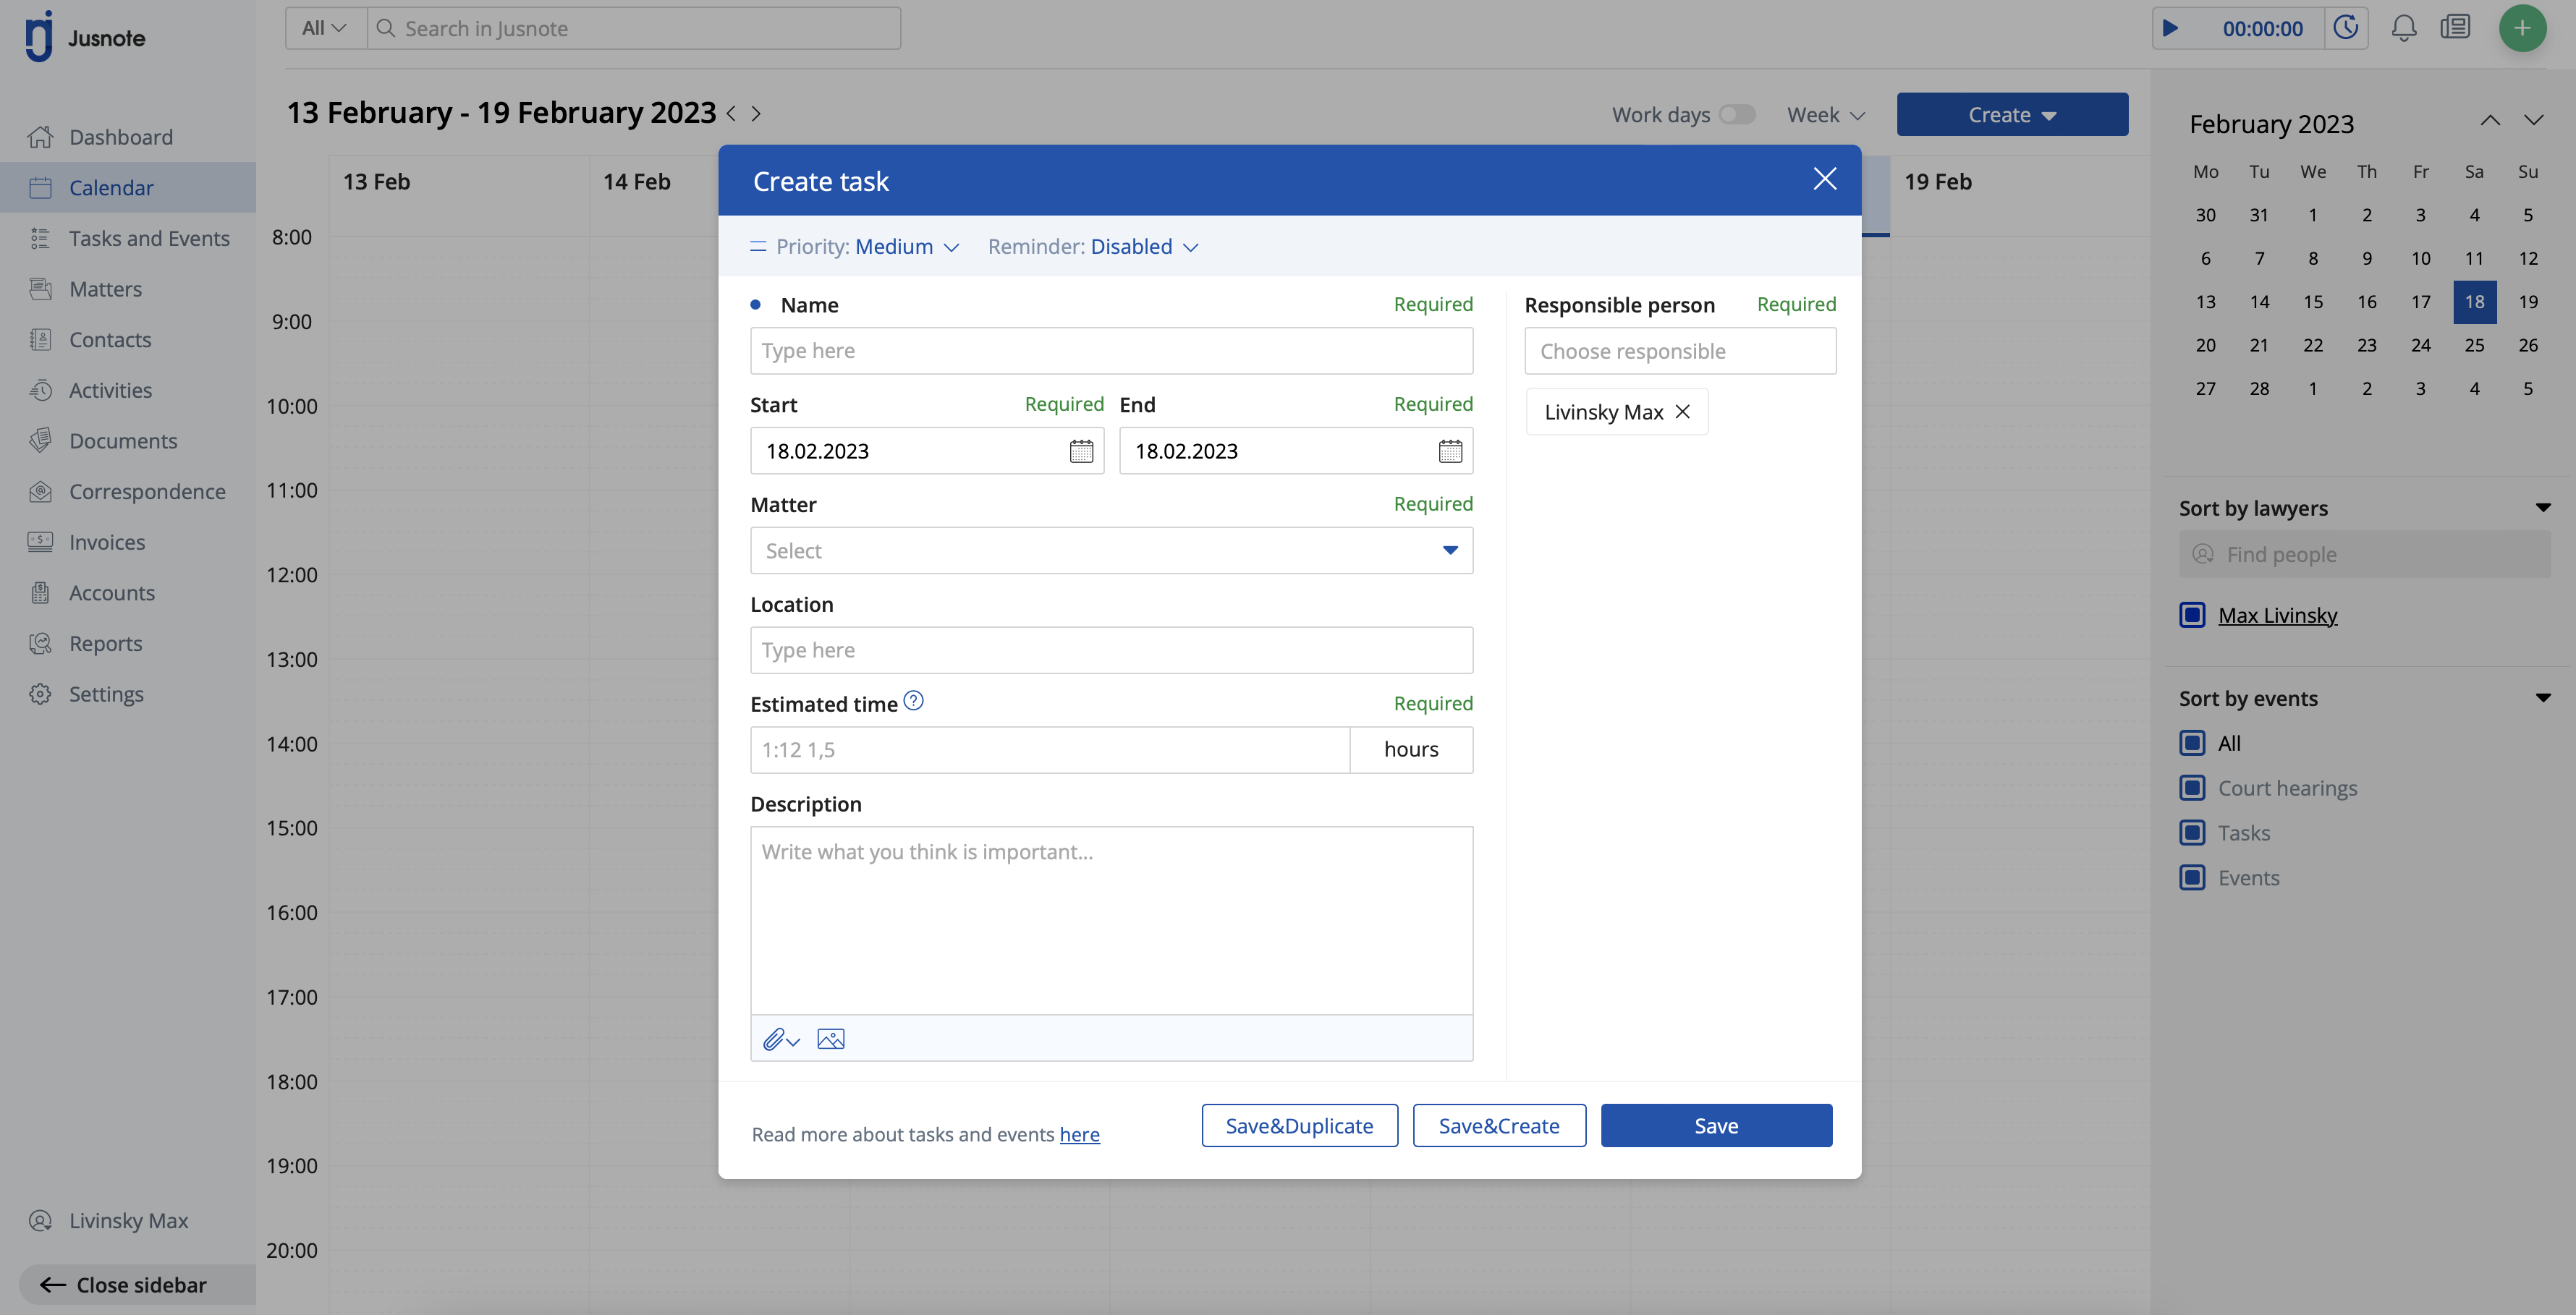The height and width of the screenshot is (1315, 2576).
Task: Open the news feed icon in top bar
Action: [x=2455, y=27]
